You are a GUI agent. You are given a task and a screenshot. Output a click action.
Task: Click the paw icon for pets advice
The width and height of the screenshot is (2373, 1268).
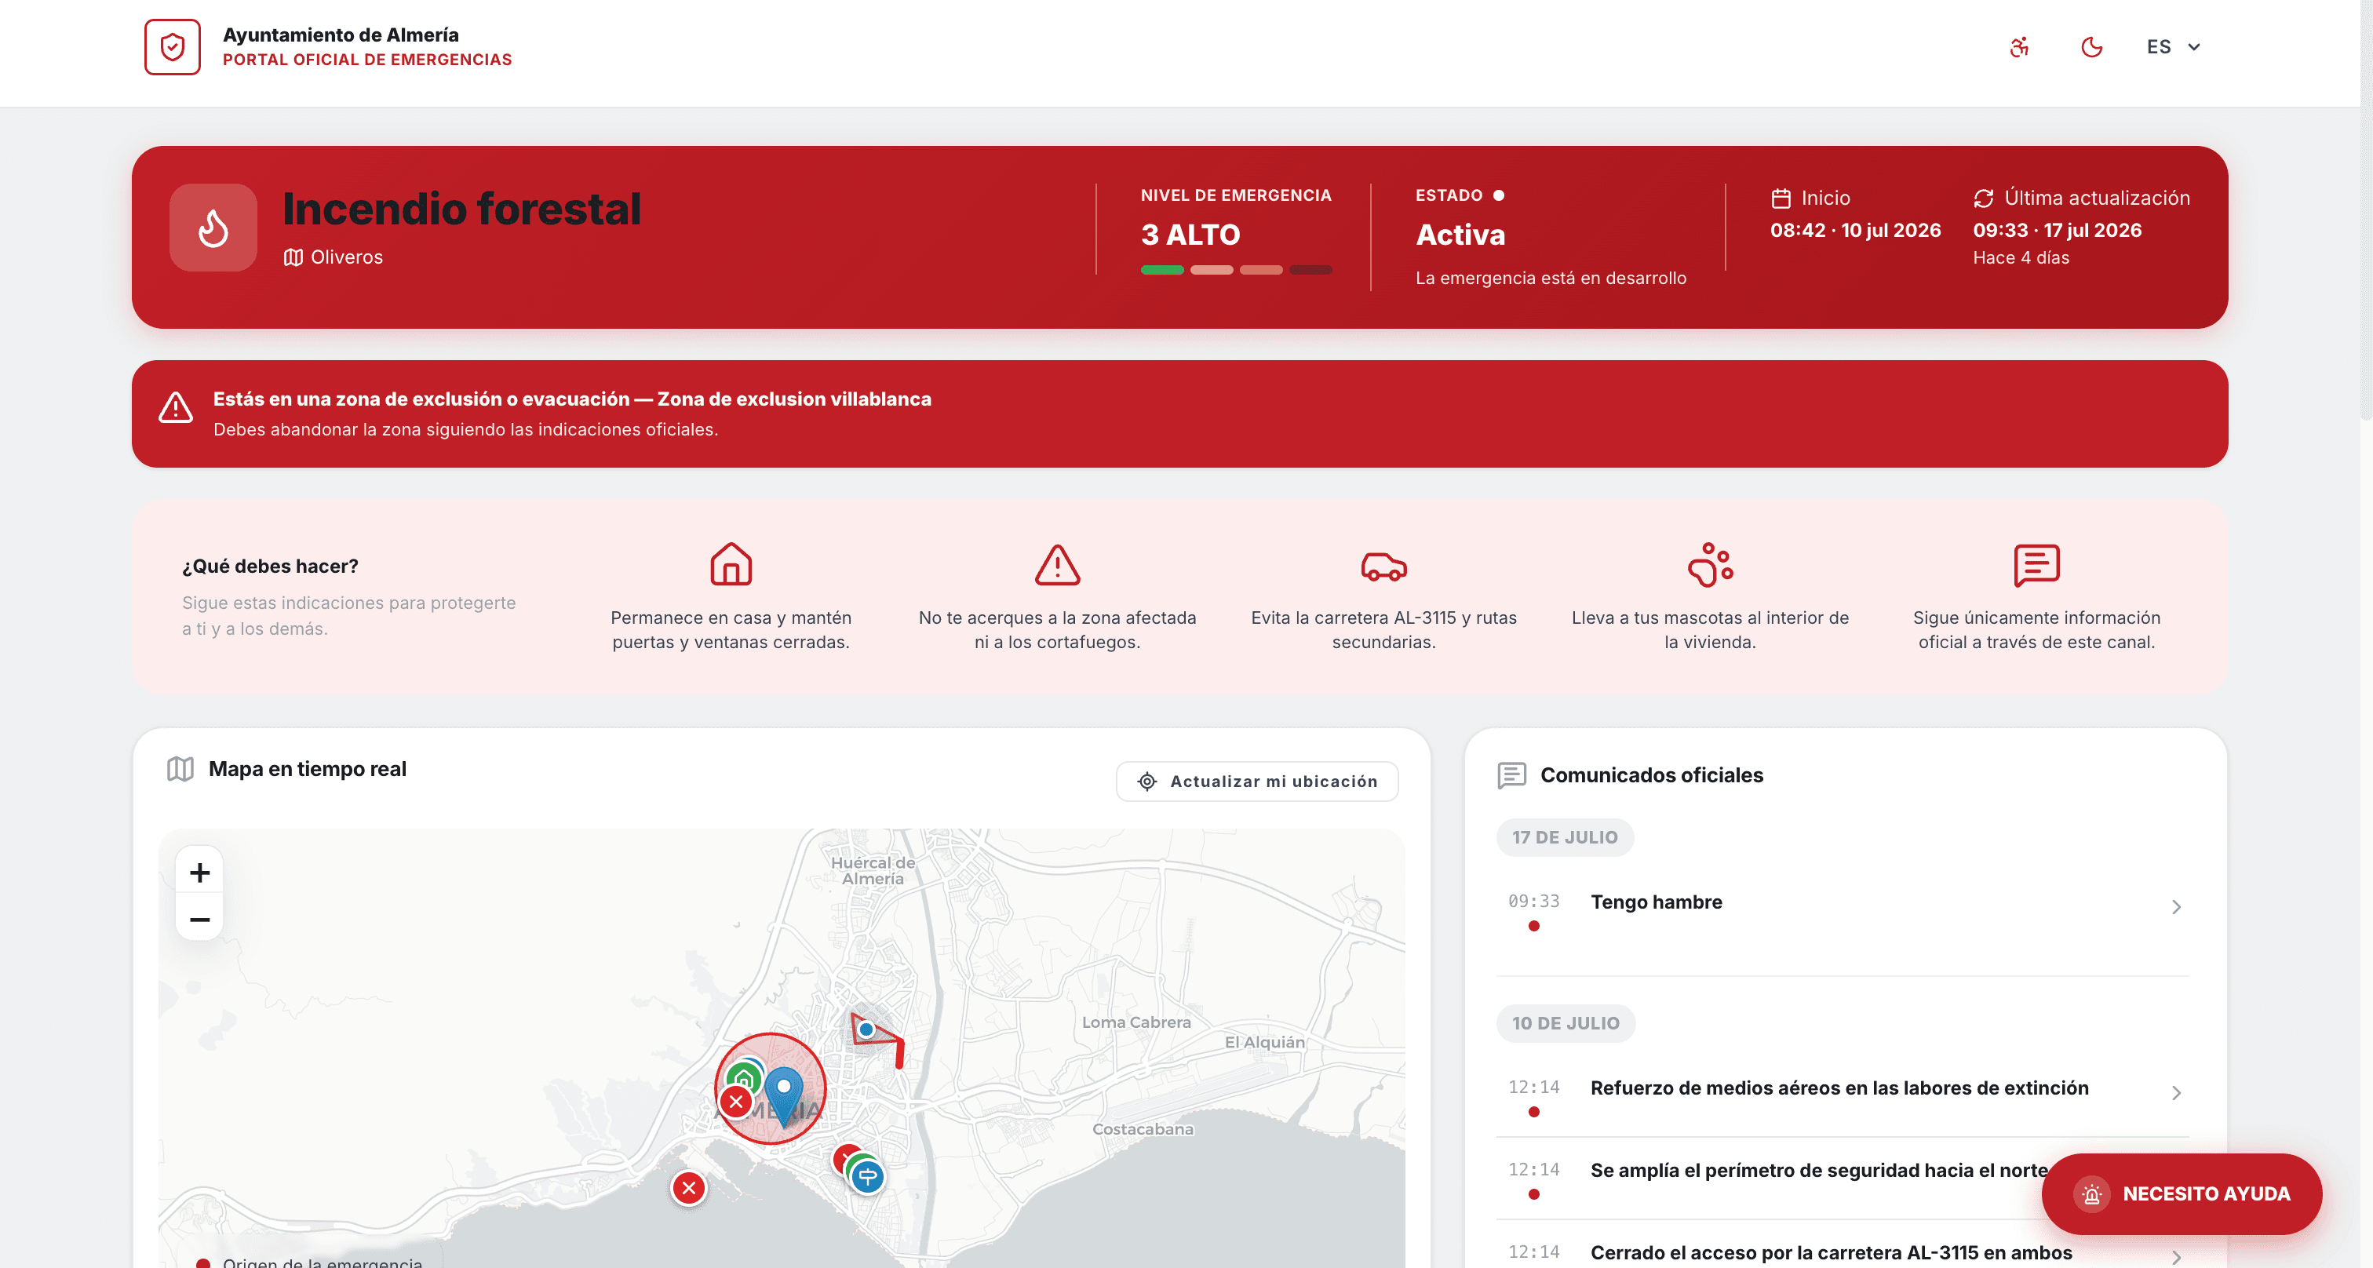point(1710,564)
